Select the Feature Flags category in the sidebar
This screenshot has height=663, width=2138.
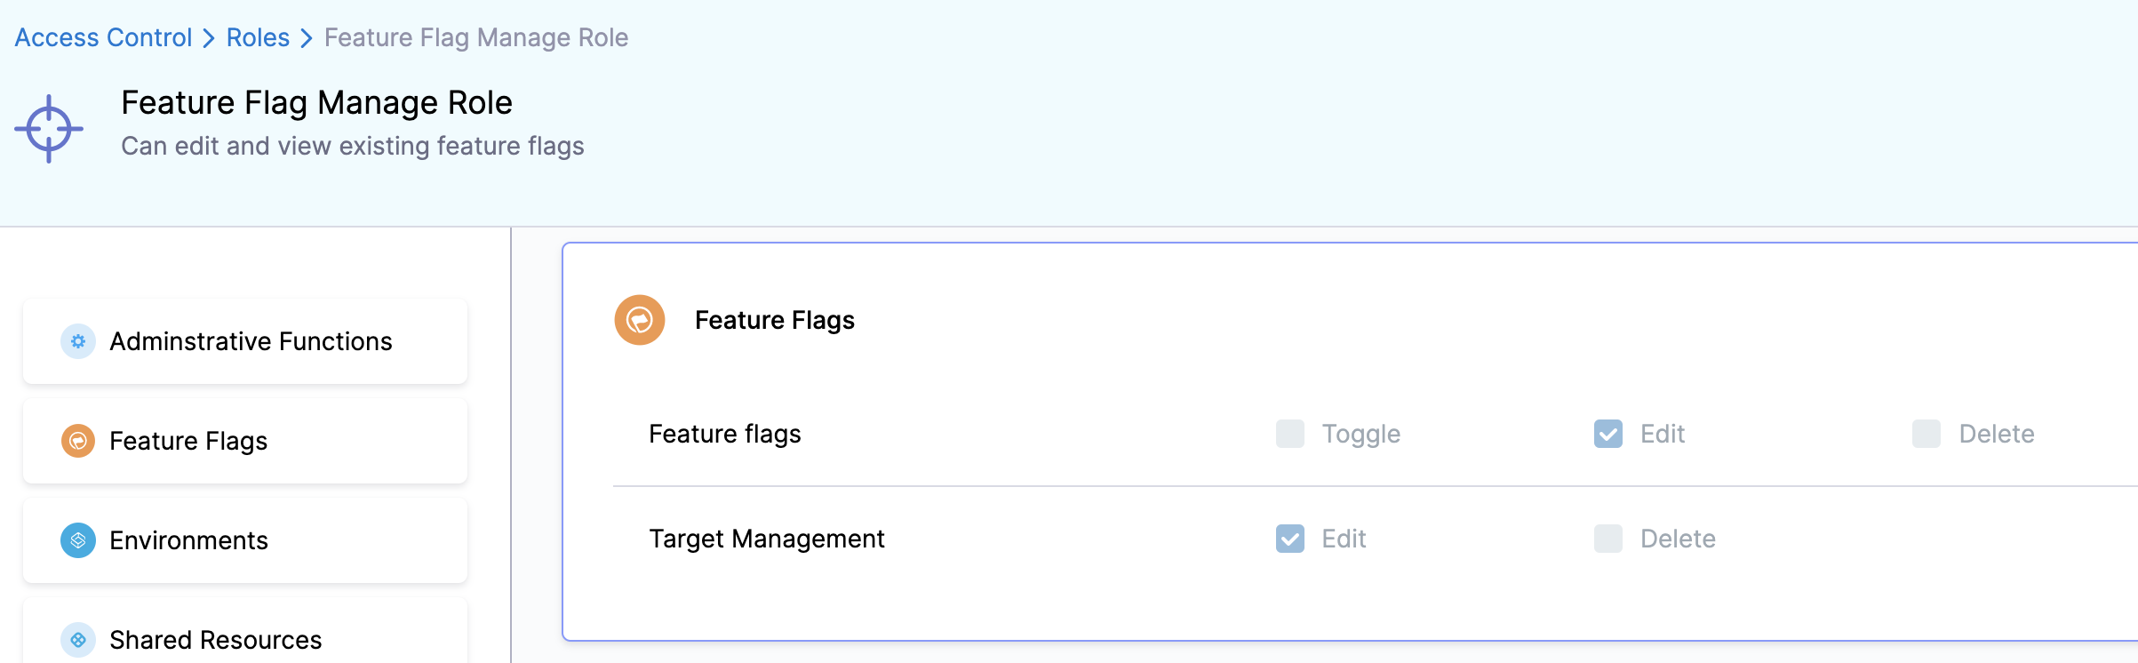[187, 440]
